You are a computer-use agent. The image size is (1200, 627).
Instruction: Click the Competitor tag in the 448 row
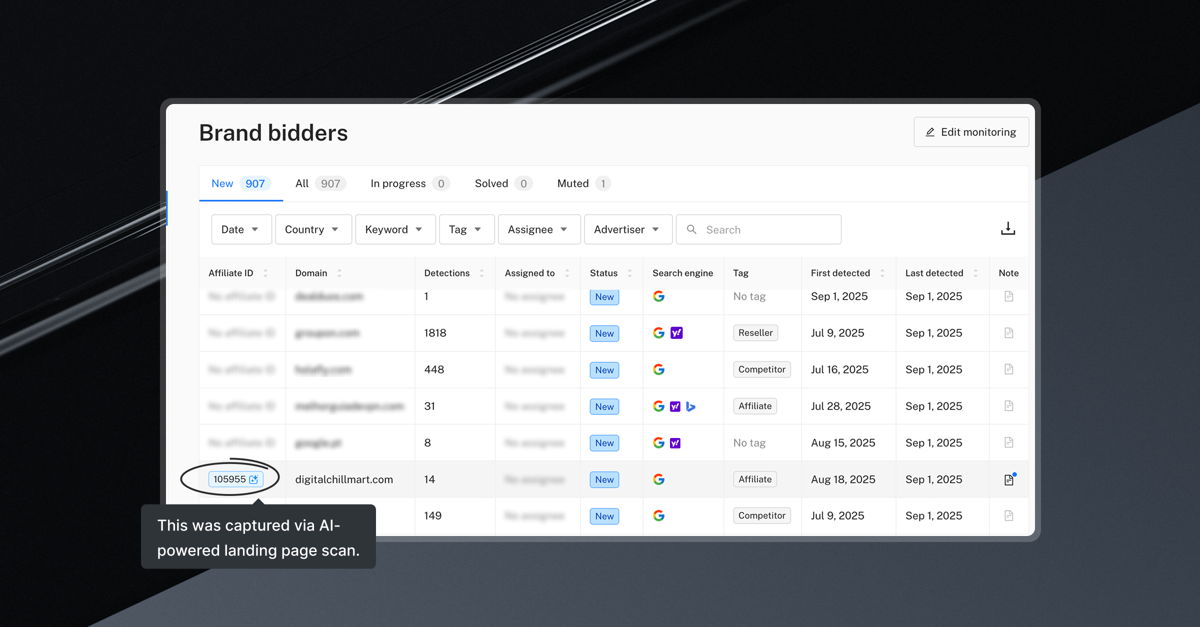[x=761, y=369]
